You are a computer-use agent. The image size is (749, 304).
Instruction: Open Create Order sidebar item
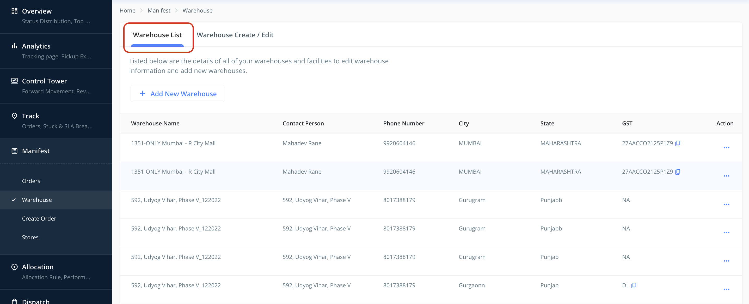[39, 218]
